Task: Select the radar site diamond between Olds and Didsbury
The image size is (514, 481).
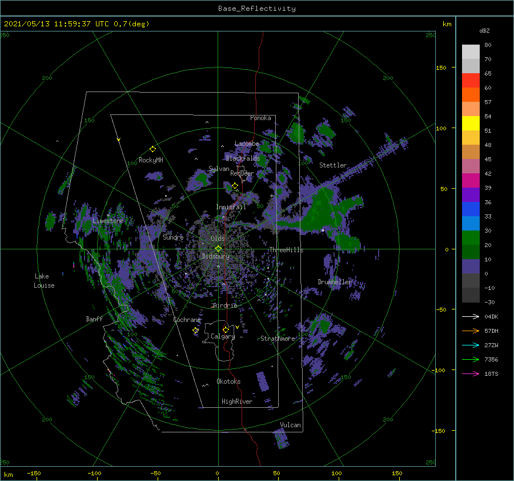Action: [218, 249]
